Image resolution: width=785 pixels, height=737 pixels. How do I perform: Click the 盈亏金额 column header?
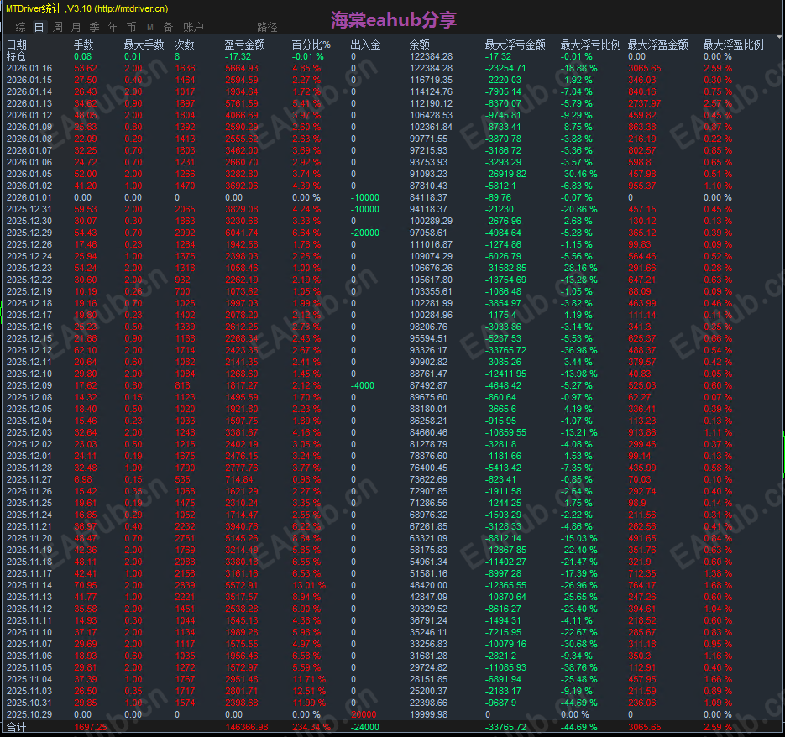coord(245,44)
